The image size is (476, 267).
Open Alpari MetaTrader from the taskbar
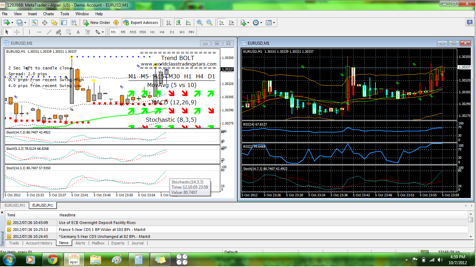(x=73, y=259)
